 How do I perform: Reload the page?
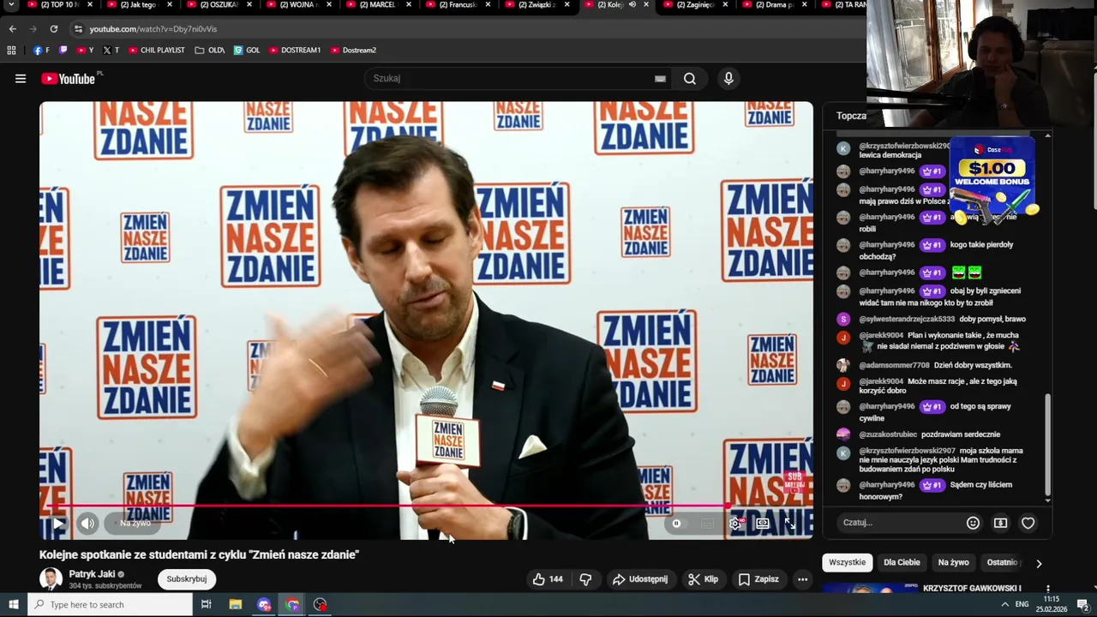click(53, 28)
